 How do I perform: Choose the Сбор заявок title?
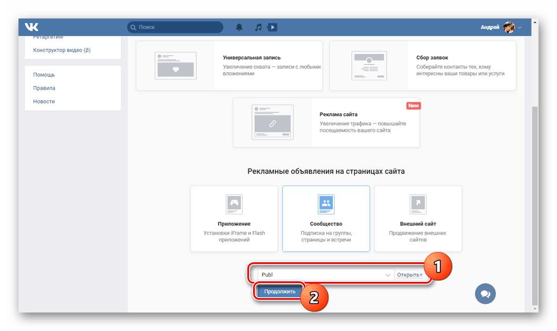click(432, 58)
